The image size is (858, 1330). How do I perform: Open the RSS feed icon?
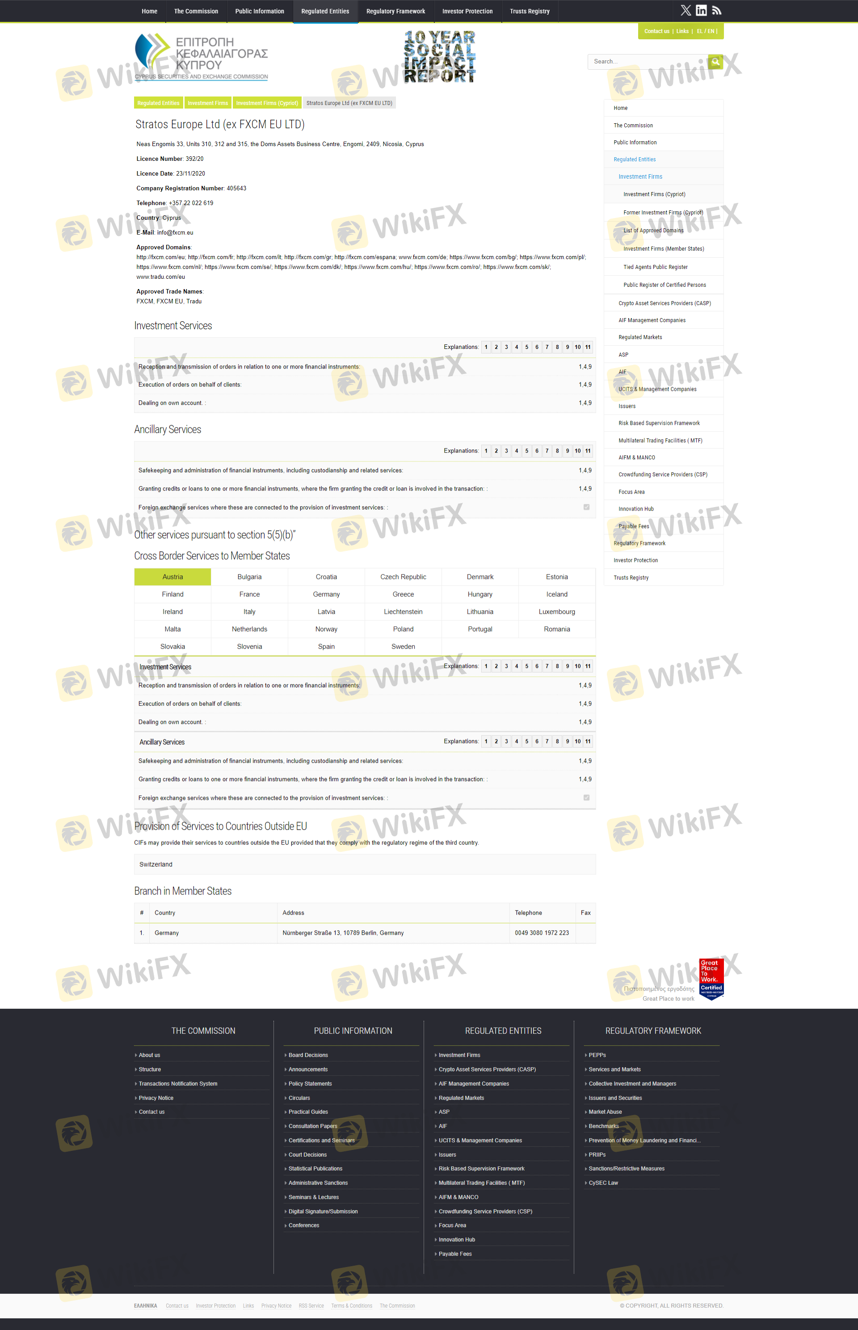coord(716,11)
